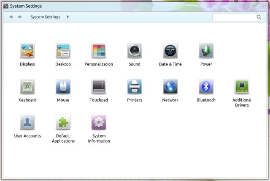Open the System Information gear icon

tap(99, 122)
